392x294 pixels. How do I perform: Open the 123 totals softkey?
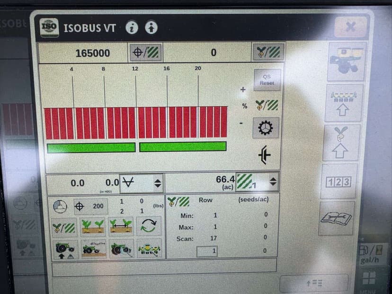[x=339, y=181]
